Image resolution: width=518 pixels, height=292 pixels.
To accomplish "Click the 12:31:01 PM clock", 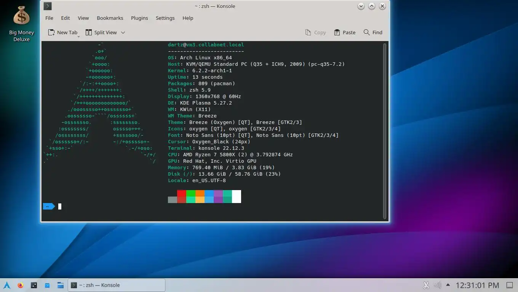I will point(477,285).
